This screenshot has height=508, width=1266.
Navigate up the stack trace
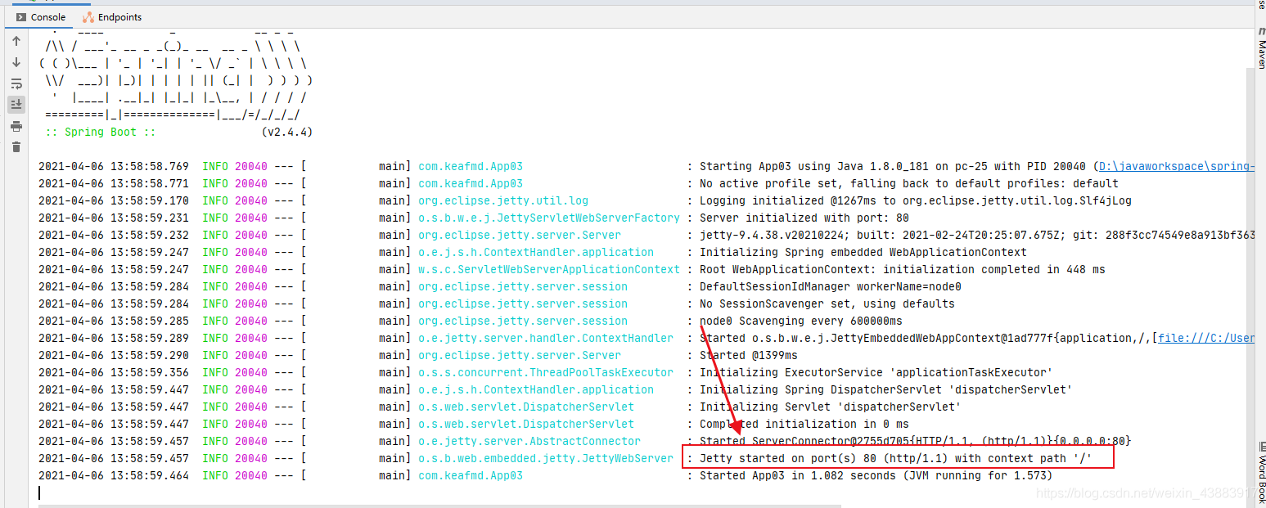15,39
